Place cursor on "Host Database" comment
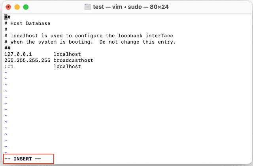 point(30,23)
